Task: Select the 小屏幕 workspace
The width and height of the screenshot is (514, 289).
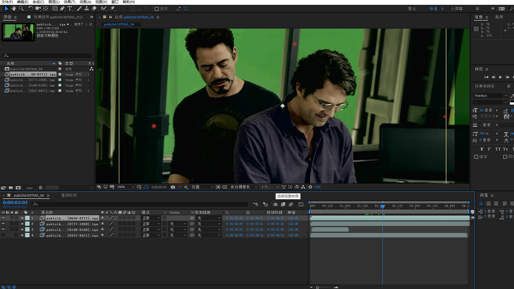Action: pos(457,9)
